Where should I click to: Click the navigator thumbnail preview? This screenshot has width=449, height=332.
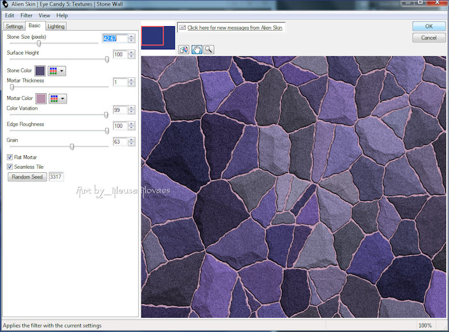click(158, 38)
